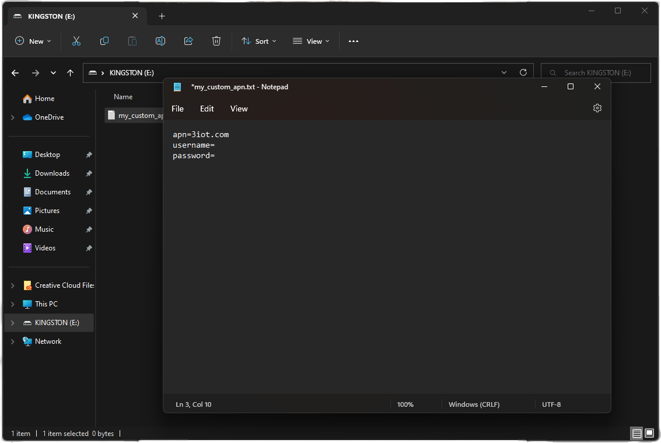661x443 pixels.
Task: Unpin Music using its pin icon
Action: click(x=89, y=229)
